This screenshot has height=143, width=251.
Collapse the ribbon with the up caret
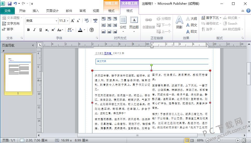click(243, 11)
